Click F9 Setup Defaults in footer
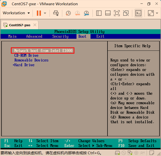 pyautogui.click(x=137, y=141)
